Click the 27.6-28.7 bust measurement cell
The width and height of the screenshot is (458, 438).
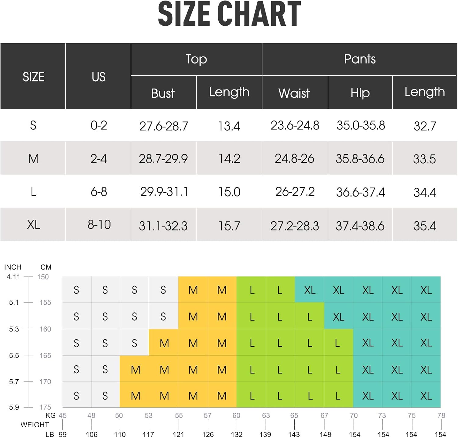click(164, 126)
